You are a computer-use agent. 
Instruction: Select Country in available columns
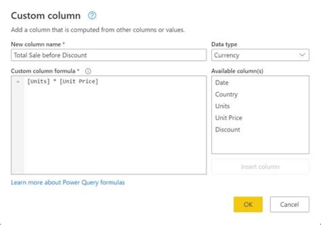tap(226, 95)
